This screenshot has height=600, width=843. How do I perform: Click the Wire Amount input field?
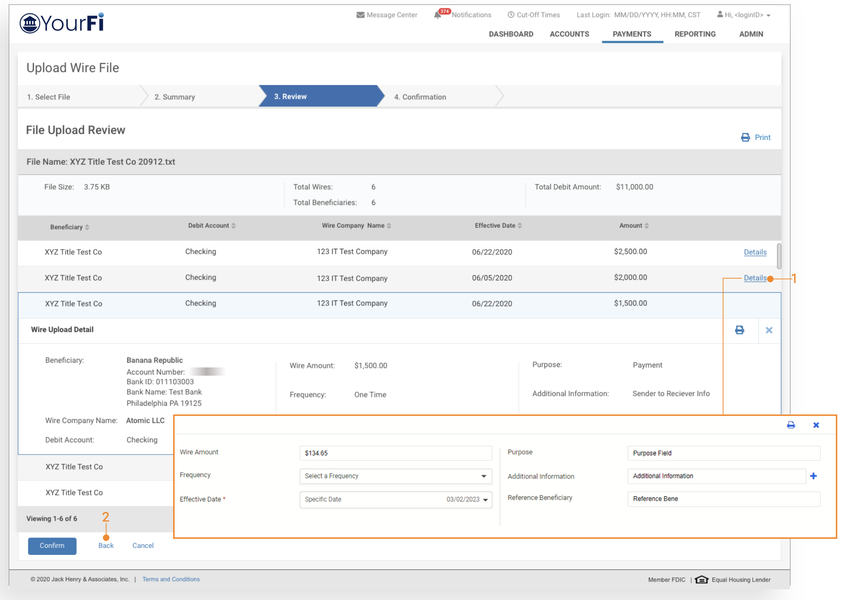(x=395, y=453)
